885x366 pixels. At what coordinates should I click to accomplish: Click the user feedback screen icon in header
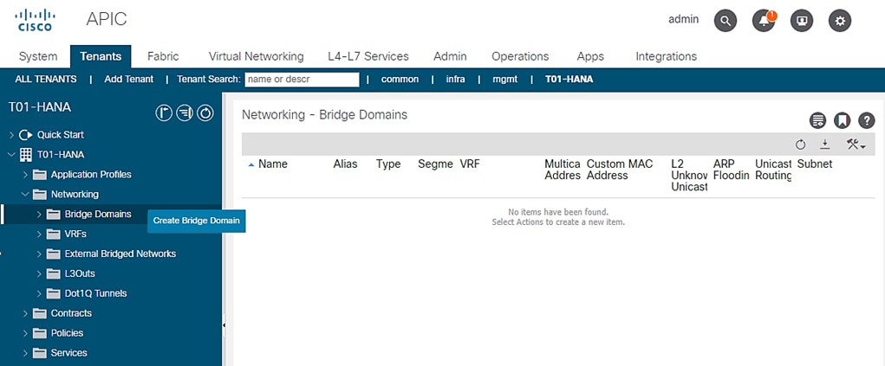pyautogui.click(x=802, y=21)
